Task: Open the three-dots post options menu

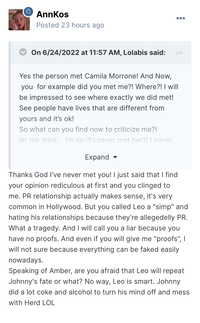Action: (x=181, y=18)
